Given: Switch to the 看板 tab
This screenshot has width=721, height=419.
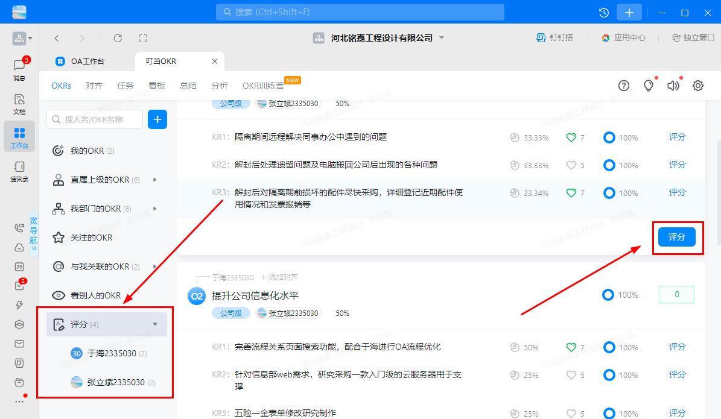Looking at the screenshot, I should click(157, 86).
